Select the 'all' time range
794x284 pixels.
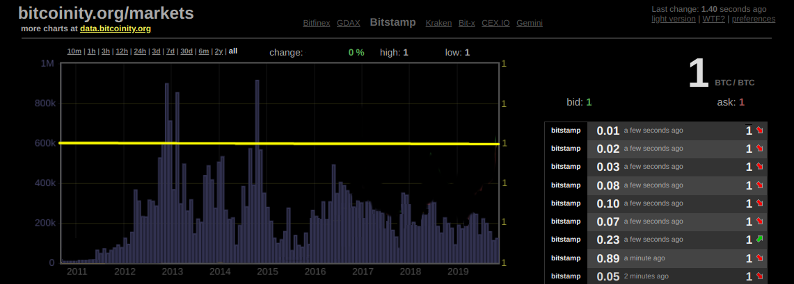(232, 51)
